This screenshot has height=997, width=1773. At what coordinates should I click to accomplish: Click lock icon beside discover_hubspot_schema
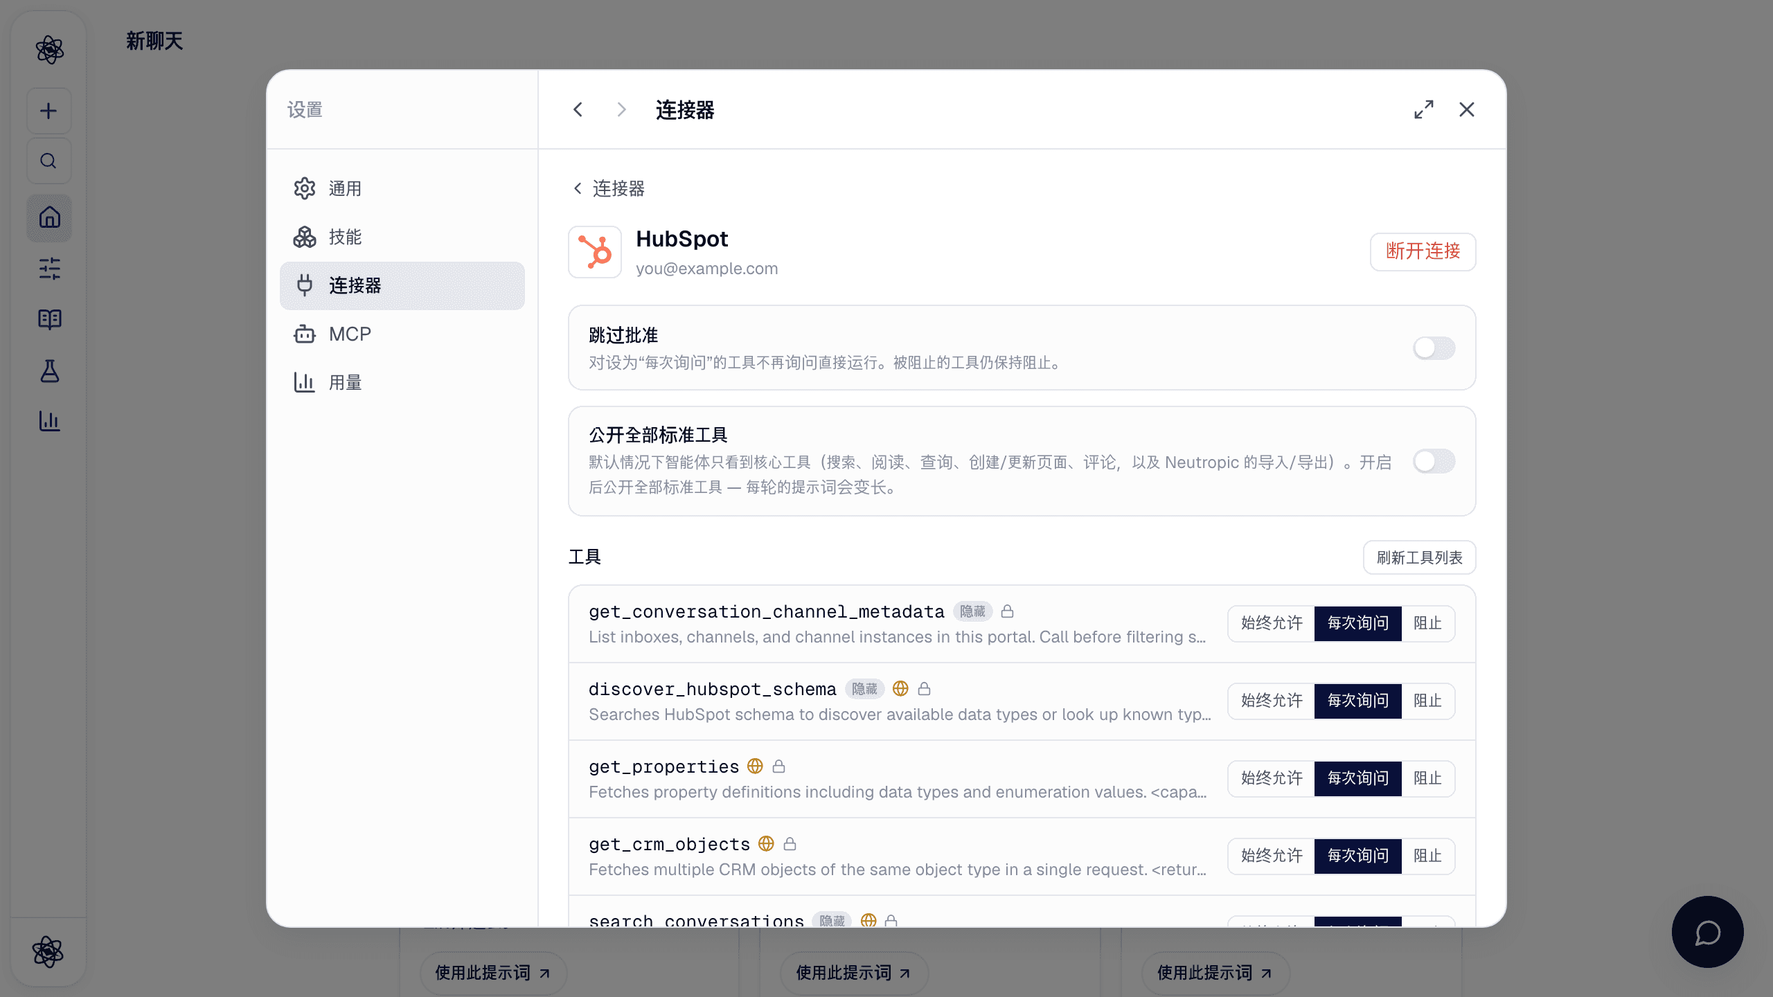(925, 689)
